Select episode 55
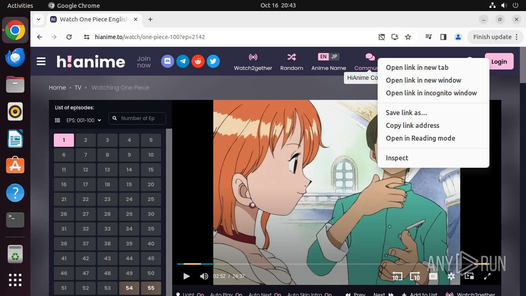526x296 pixels. [x=151, y=288]
